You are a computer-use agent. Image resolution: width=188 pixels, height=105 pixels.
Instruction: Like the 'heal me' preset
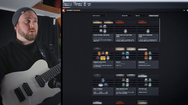134,62
